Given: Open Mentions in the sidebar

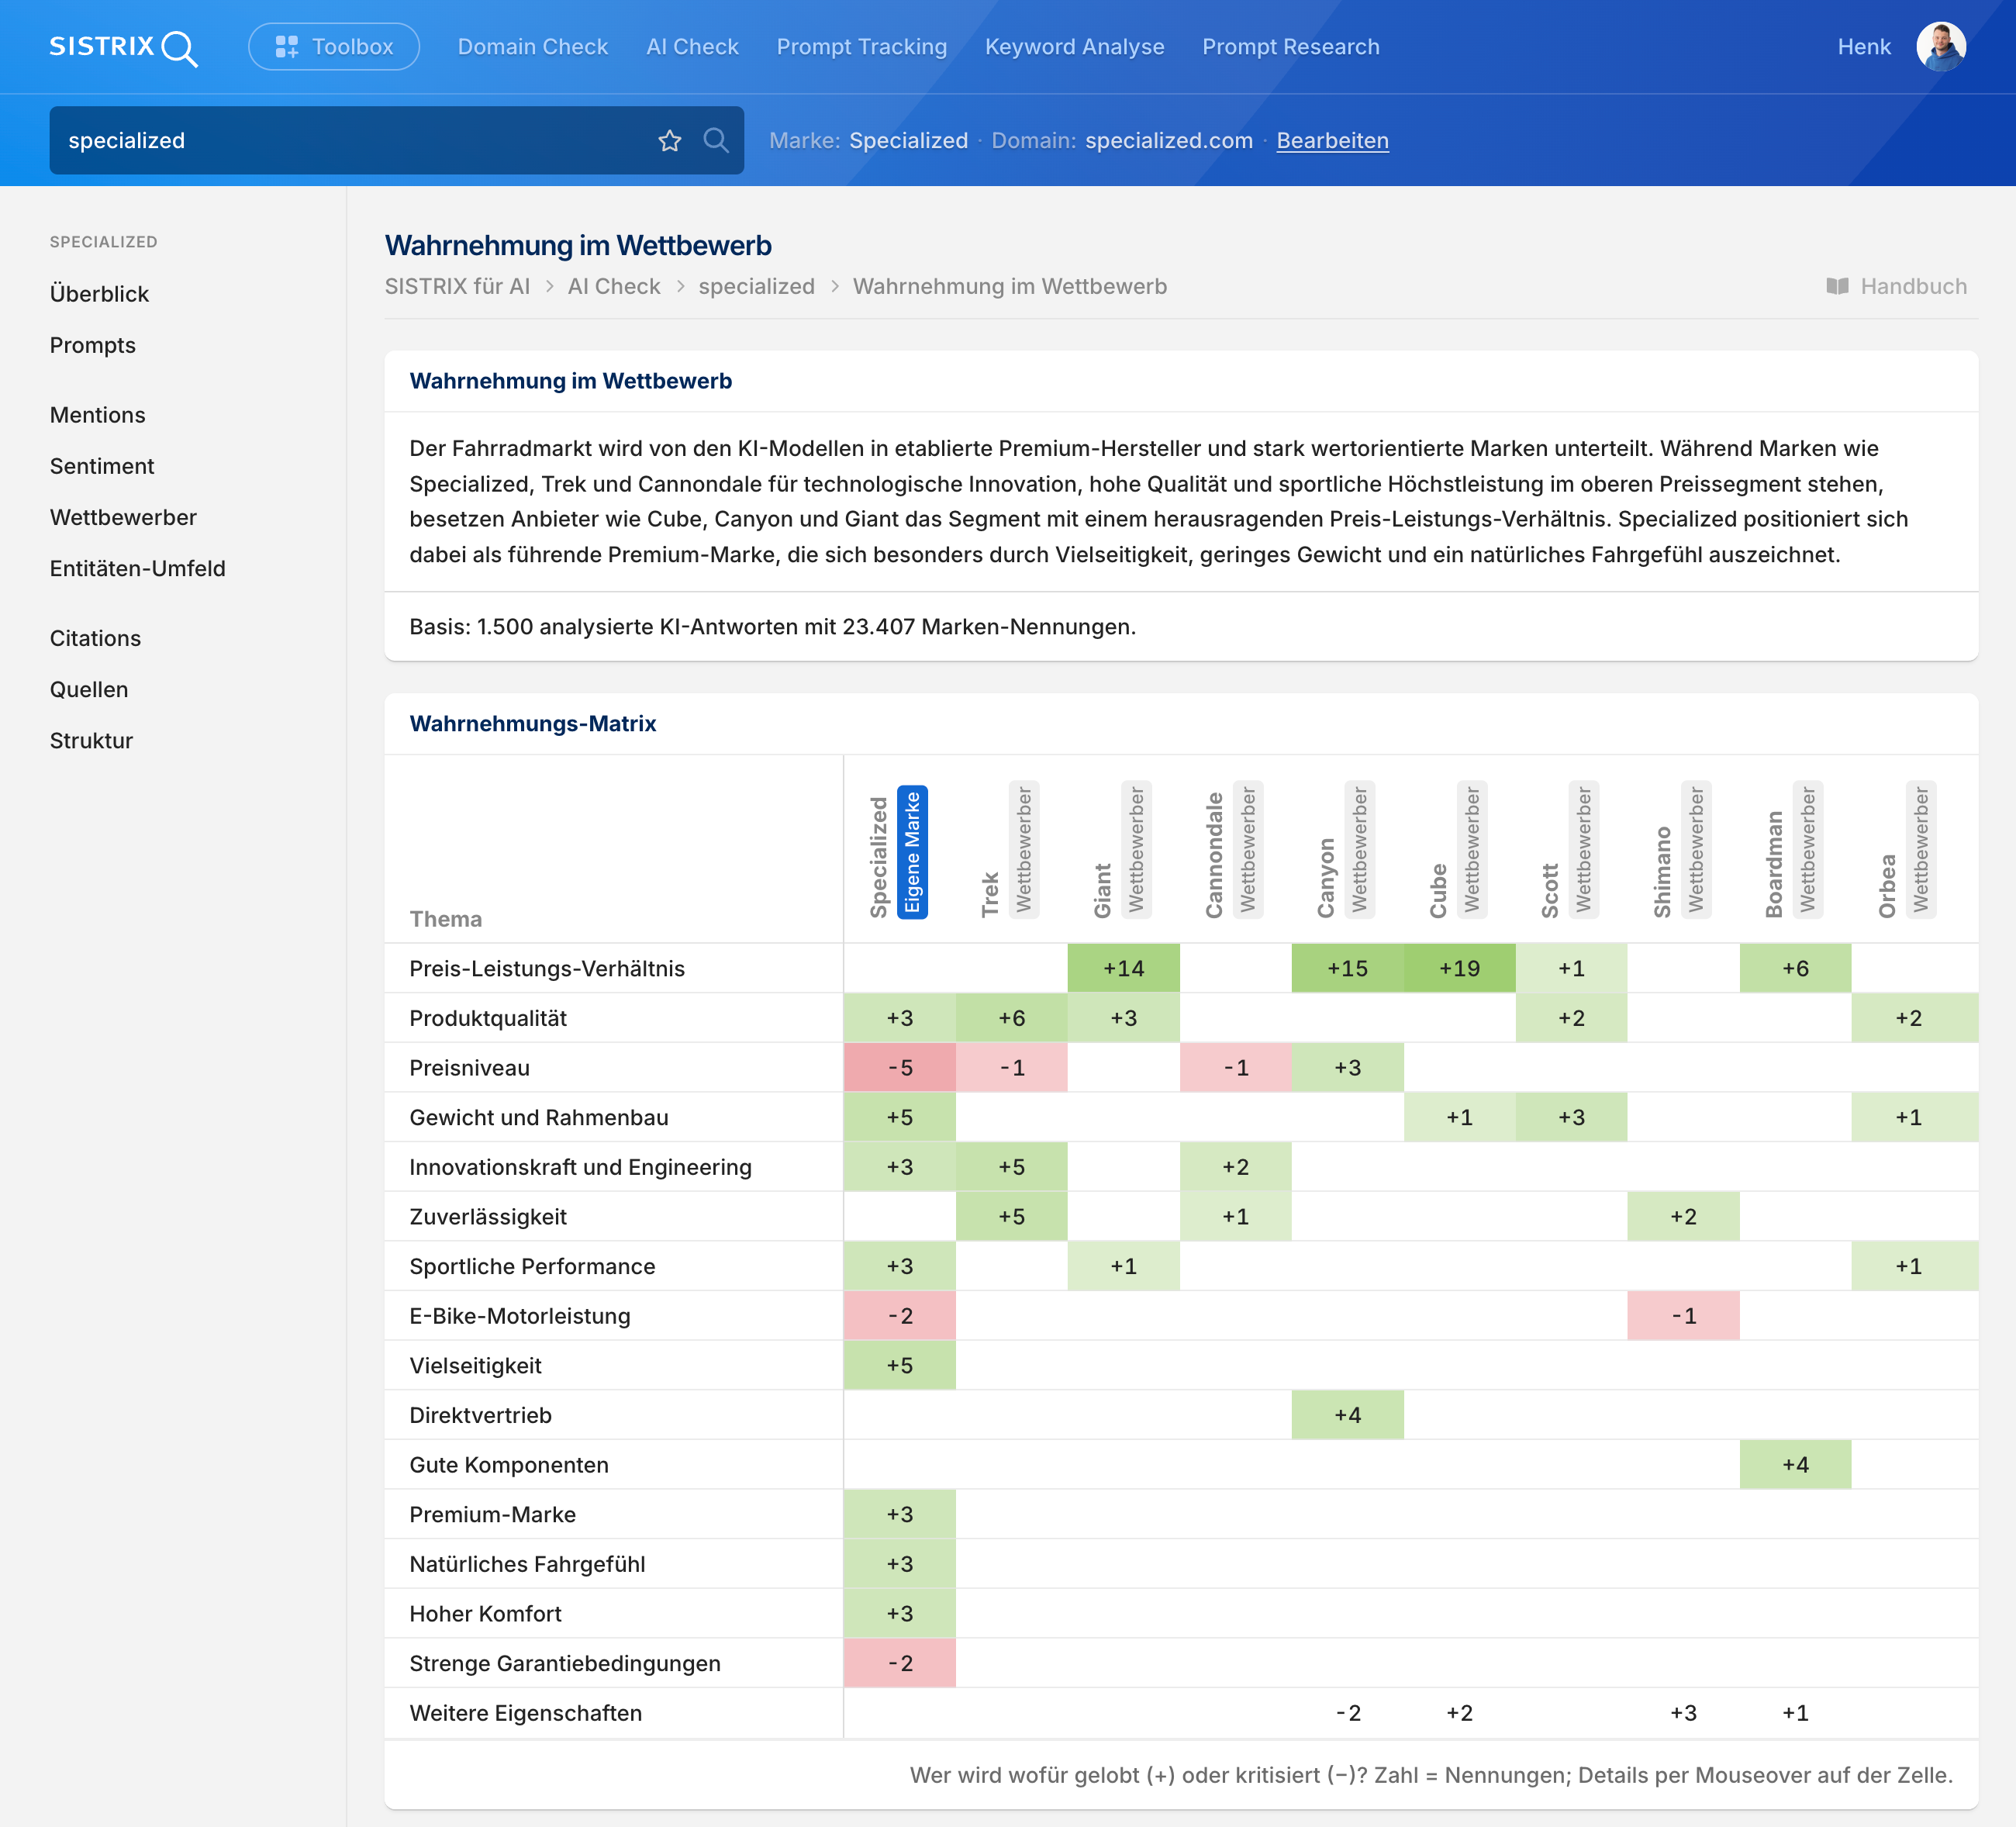Looking at the screenshot, I should pos(97,415).
